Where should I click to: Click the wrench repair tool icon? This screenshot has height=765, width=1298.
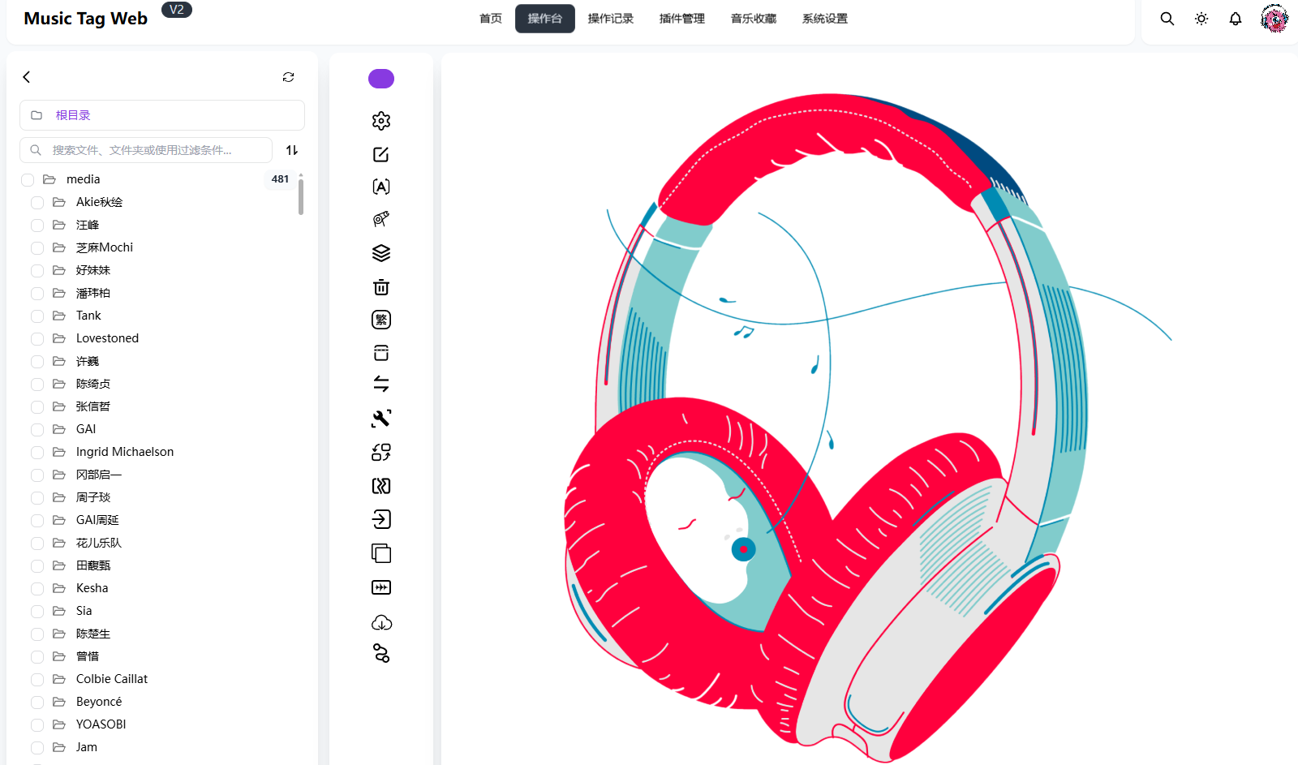tap(381, 418)
